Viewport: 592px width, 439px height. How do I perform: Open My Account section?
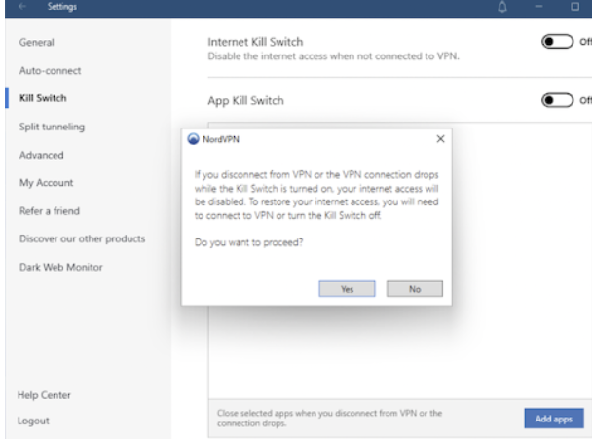point(46,183)
